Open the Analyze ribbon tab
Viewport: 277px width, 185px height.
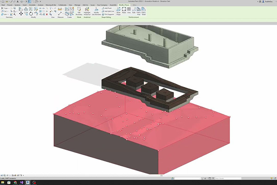(x=41, y=5)
